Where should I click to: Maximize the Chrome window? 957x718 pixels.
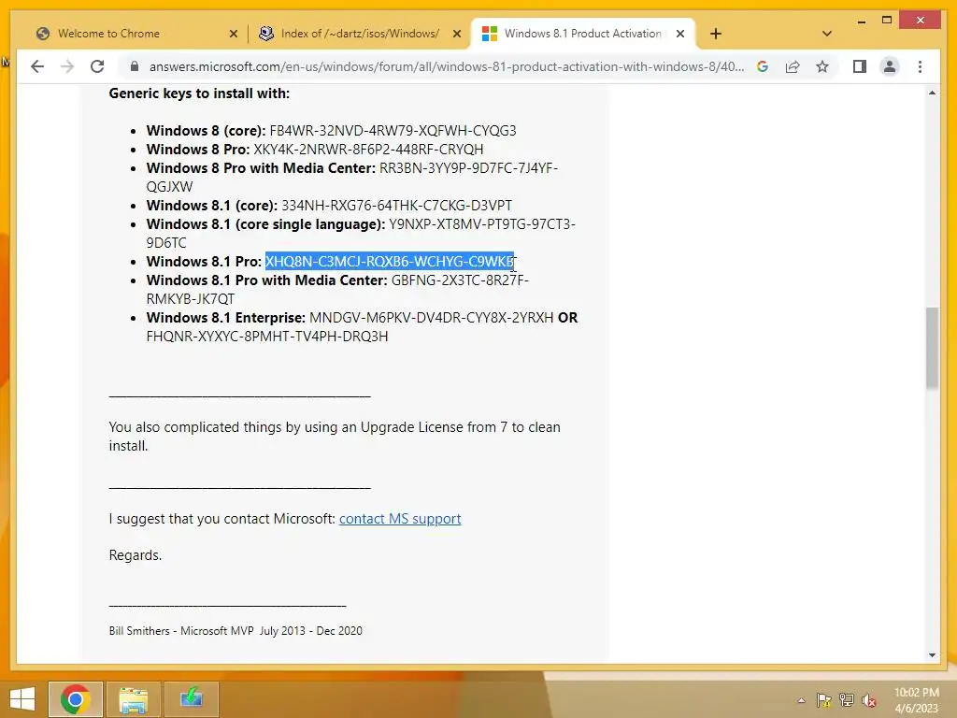point(887,21)
